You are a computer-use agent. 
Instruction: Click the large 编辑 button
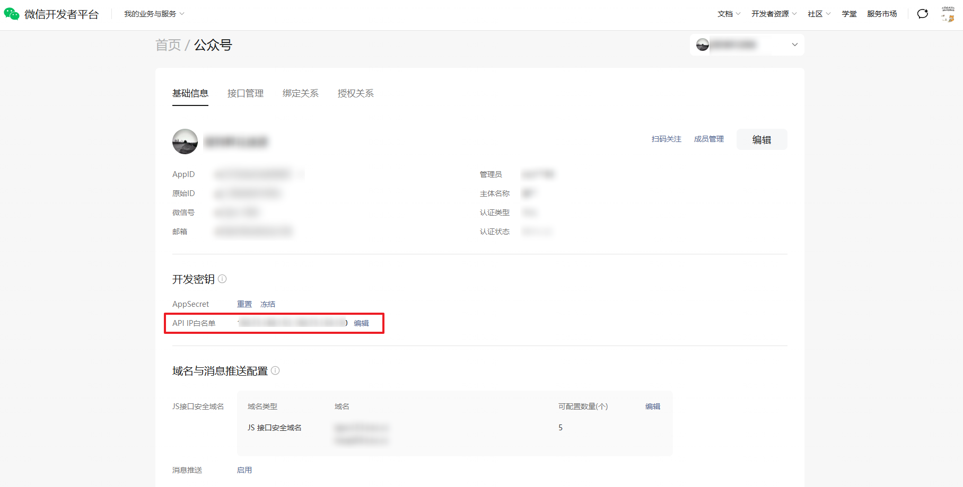tap(761, 139)
